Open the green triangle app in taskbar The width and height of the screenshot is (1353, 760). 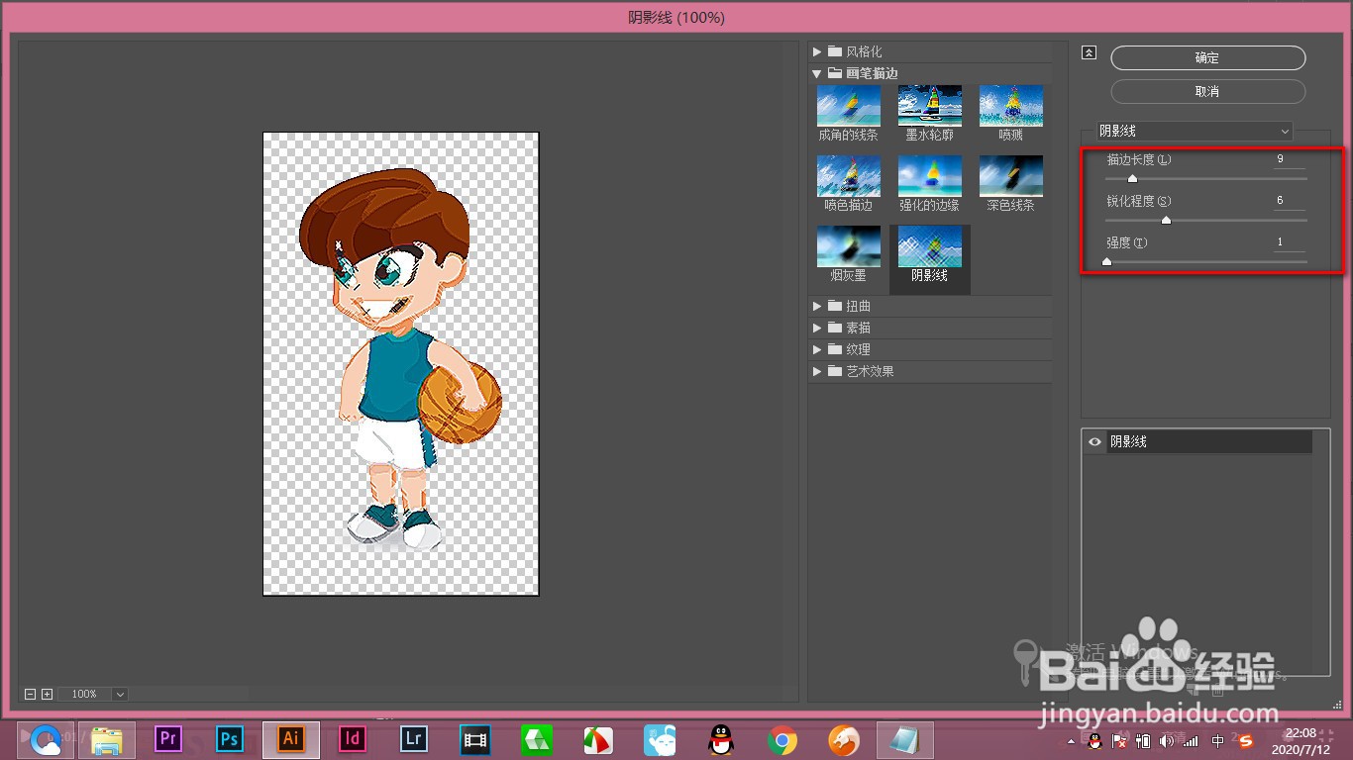[537, 739]
